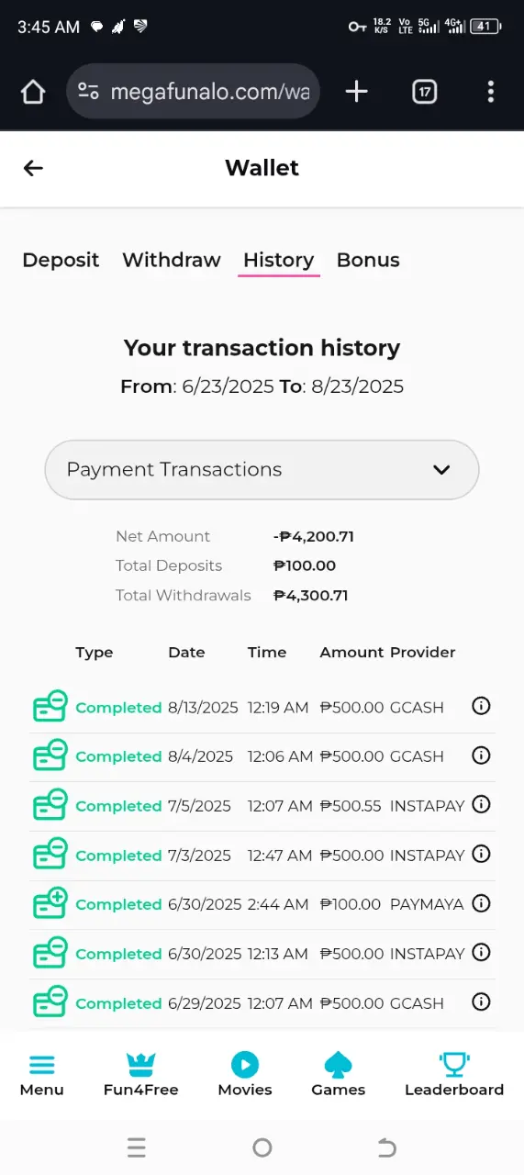Go to Fun4Free crown icon
Viewport: 524px width, 1175px height.
click(x=140, y=1065)
